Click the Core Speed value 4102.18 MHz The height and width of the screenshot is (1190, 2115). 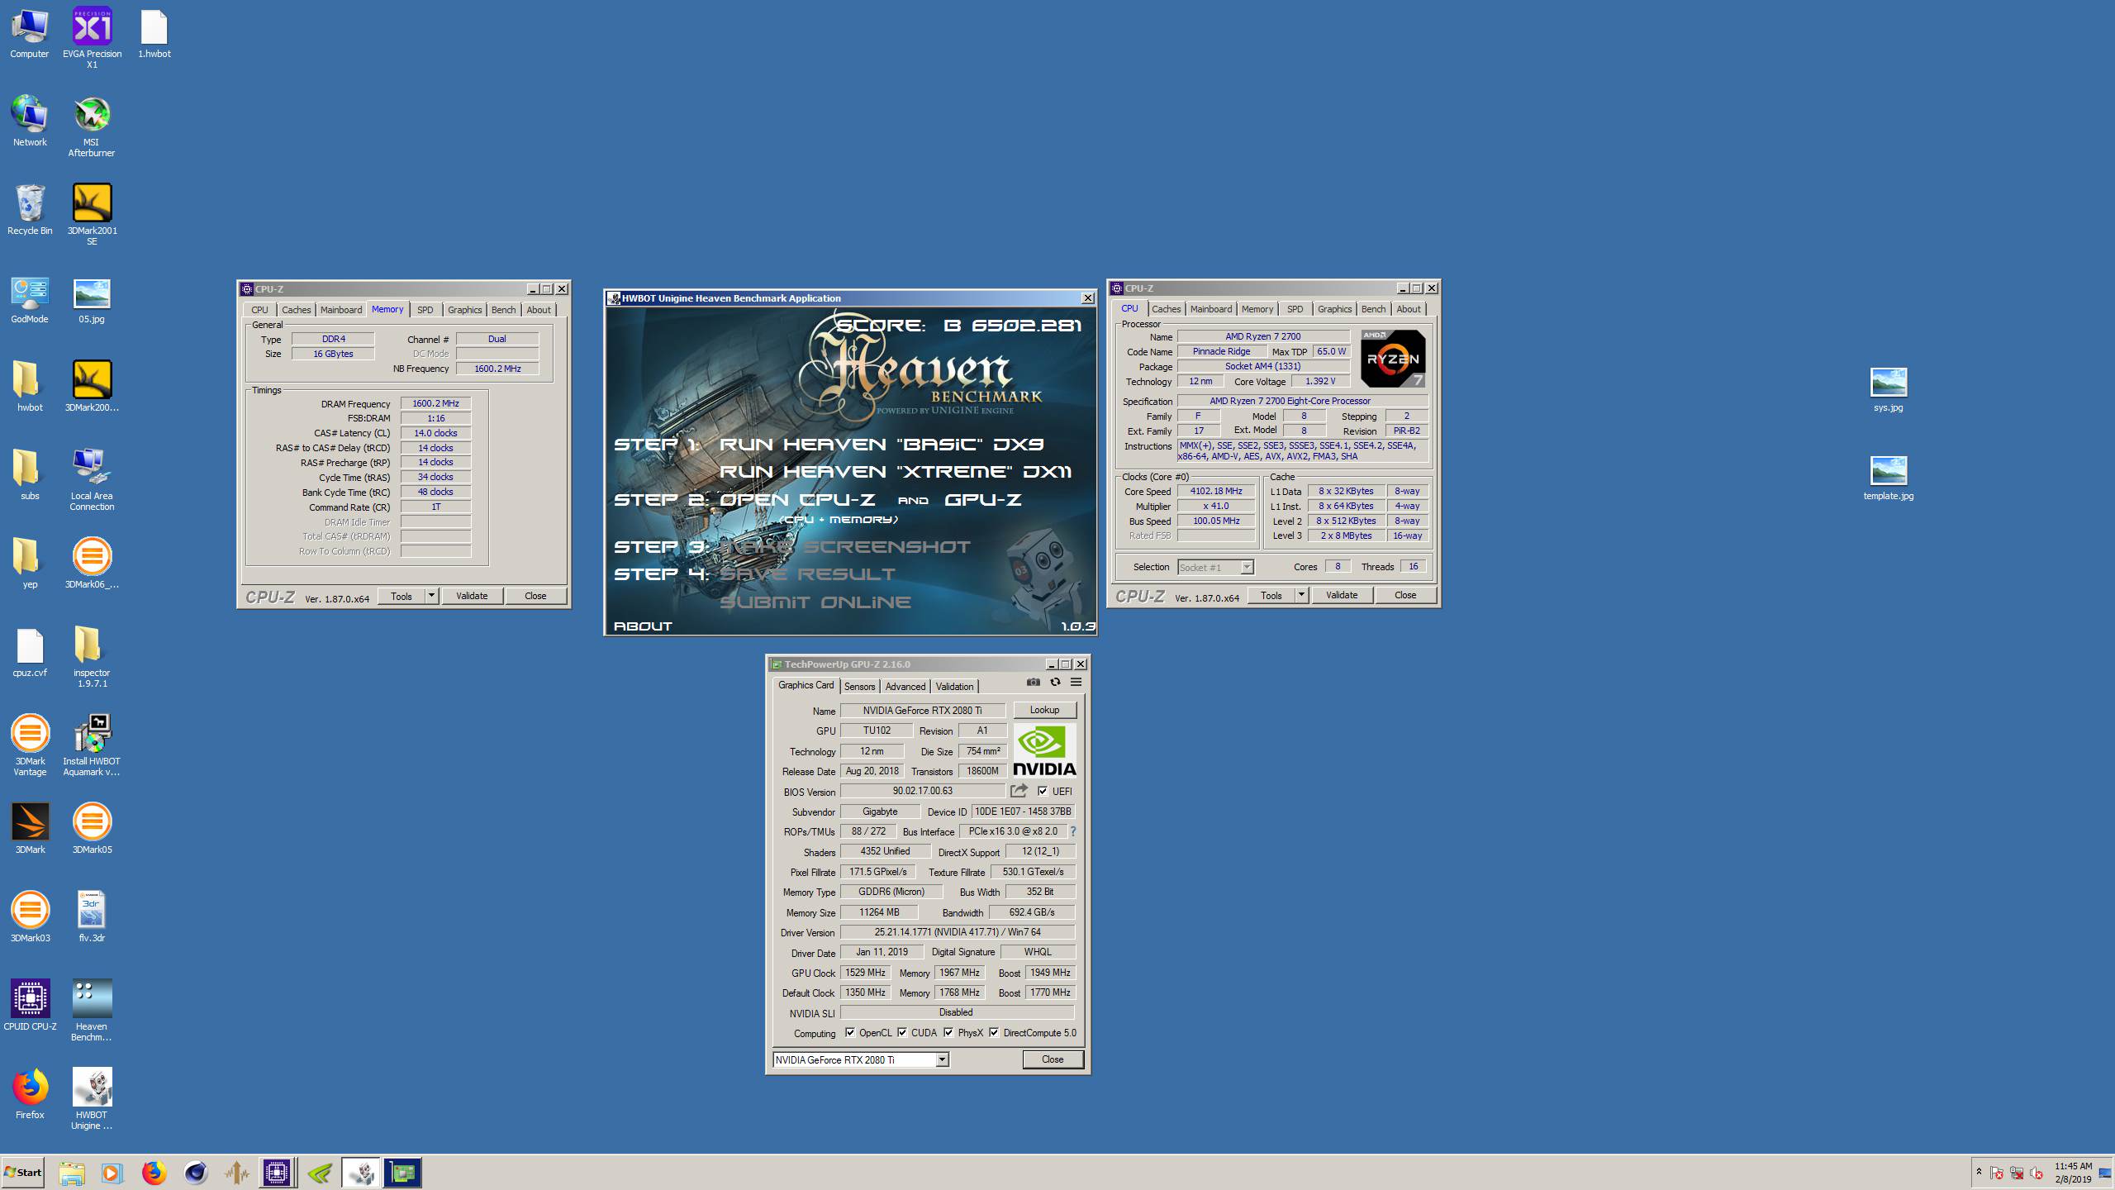(x=1216, y=491)
